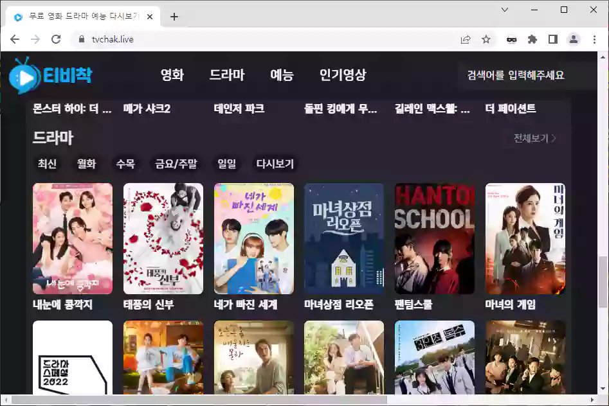Go back to previous page
The image size is (609, 406).
click(15, 39)
